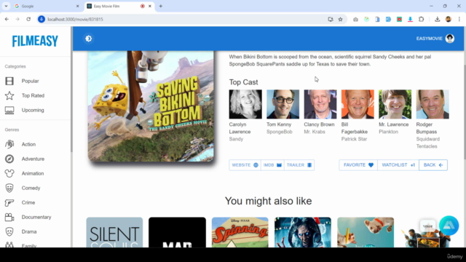Open the IMDB button
The height and width of the screenshot is (262, 466).
click(x=272, y=165)
